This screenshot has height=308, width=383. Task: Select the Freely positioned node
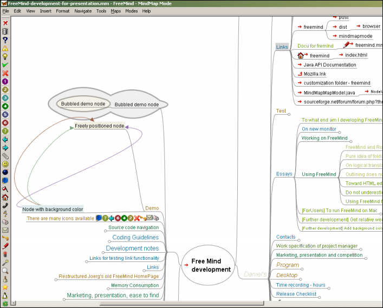(x=100, y=126)
